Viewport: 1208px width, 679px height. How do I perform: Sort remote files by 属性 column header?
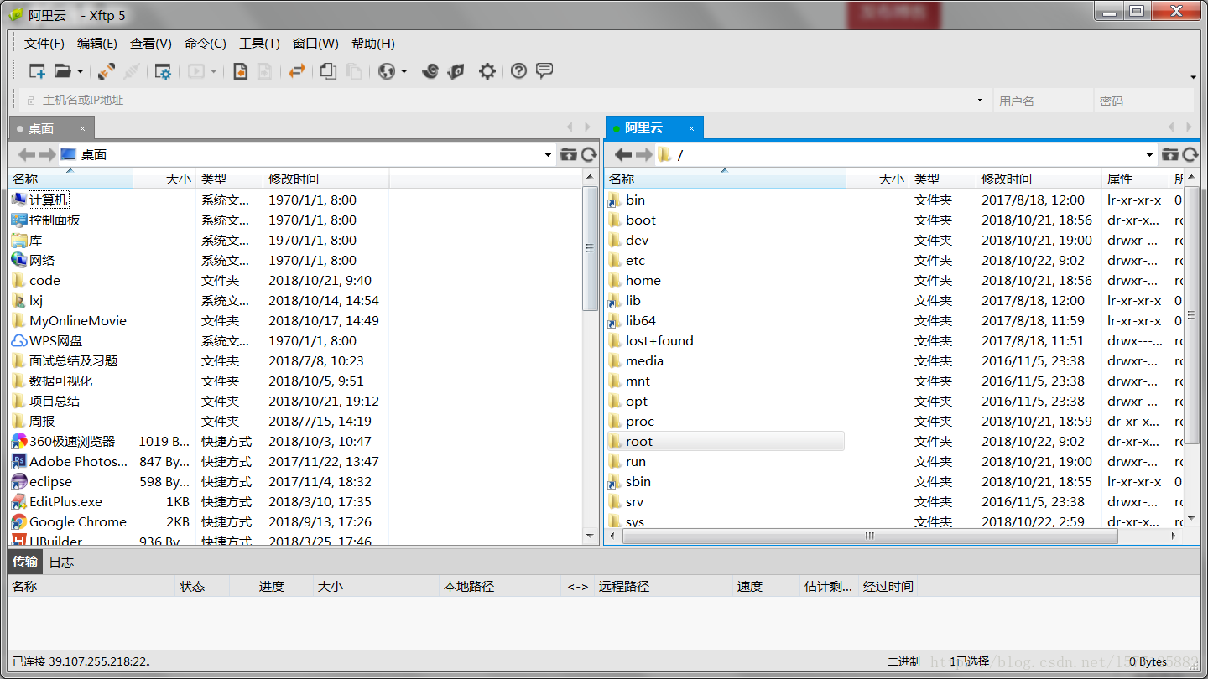[1135, 179]
